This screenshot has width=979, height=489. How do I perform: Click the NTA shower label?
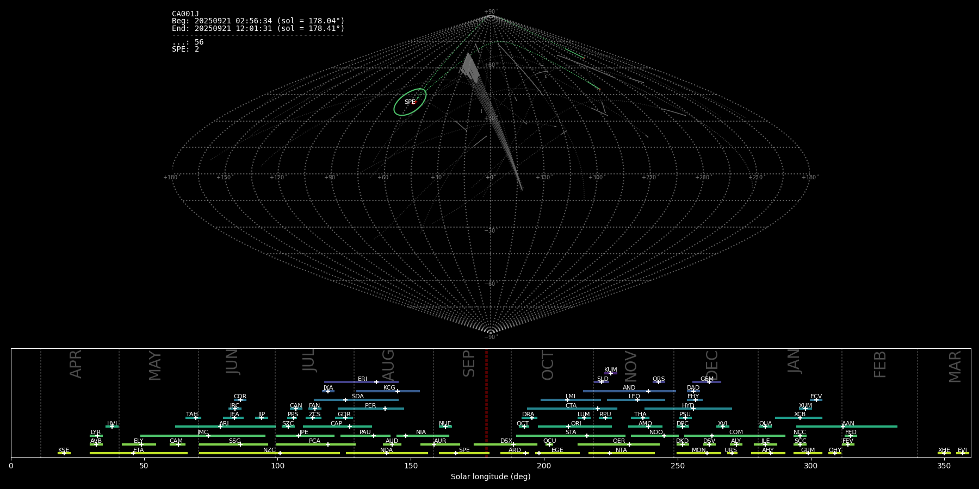point(621,450)
